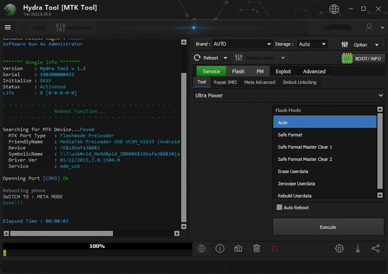Viewport: 388px width, 274px height.
Task: Click the log horizontal scroll right arrow
Action: point(176,233)
